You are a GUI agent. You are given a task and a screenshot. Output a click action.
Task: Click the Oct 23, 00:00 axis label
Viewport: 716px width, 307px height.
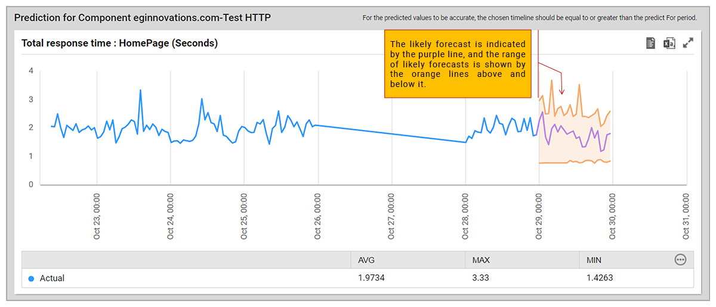click(97, 216)
